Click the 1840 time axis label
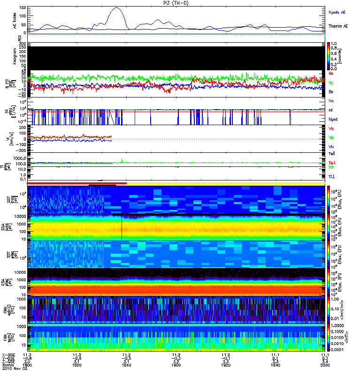The image size is (352, 375). click(x=126, y=365)
